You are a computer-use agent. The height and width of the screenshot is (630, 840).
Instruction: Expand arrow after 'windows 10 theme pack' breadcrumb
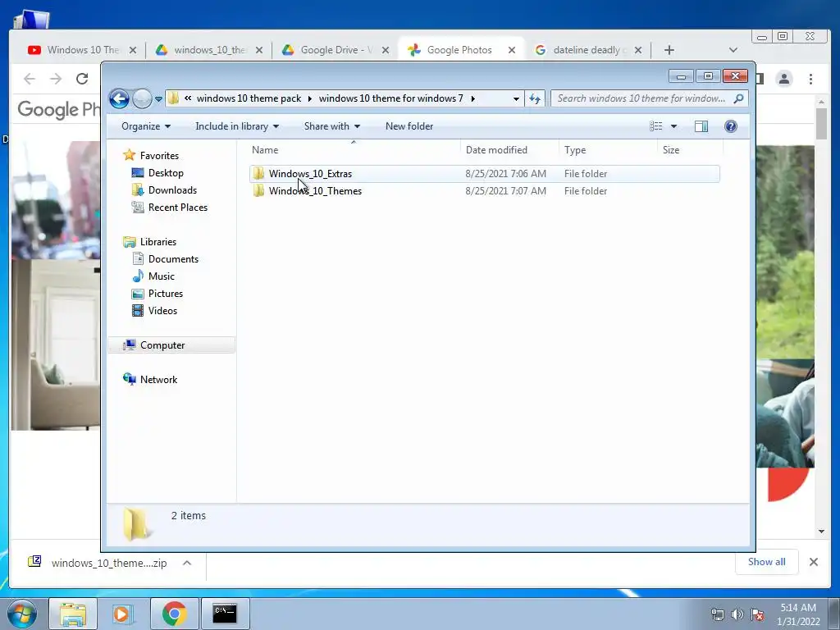[x=309, y=98]
